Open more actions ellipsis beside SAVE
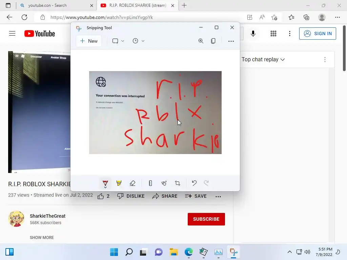Screen dimensions: 347x260 pos(218,196)
